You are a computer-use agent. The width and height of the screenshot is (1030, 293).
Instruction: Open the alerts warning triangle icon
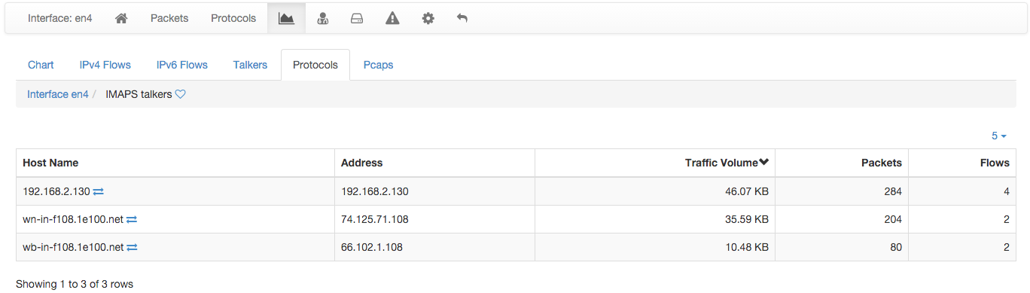[392, 18]
